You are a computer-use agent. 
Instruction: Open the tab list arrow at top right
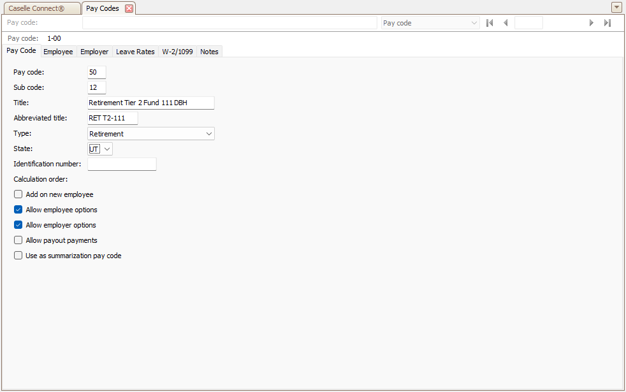pyautogui.click(x=616, y=8)
